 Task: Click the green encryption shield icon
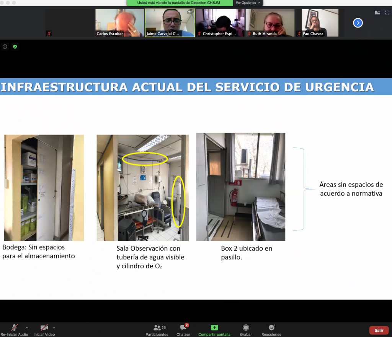15,47
